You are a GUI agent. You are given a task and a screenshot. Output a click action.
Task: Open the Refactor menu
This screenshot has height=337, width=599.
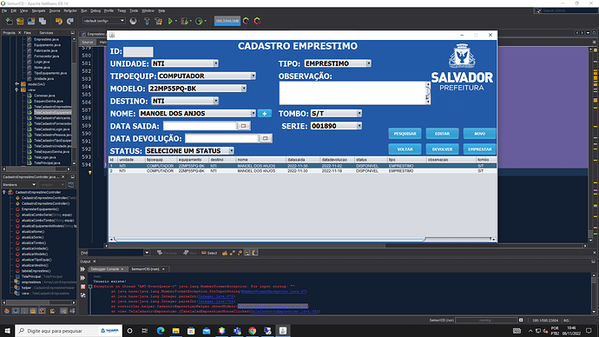point(70,10)
